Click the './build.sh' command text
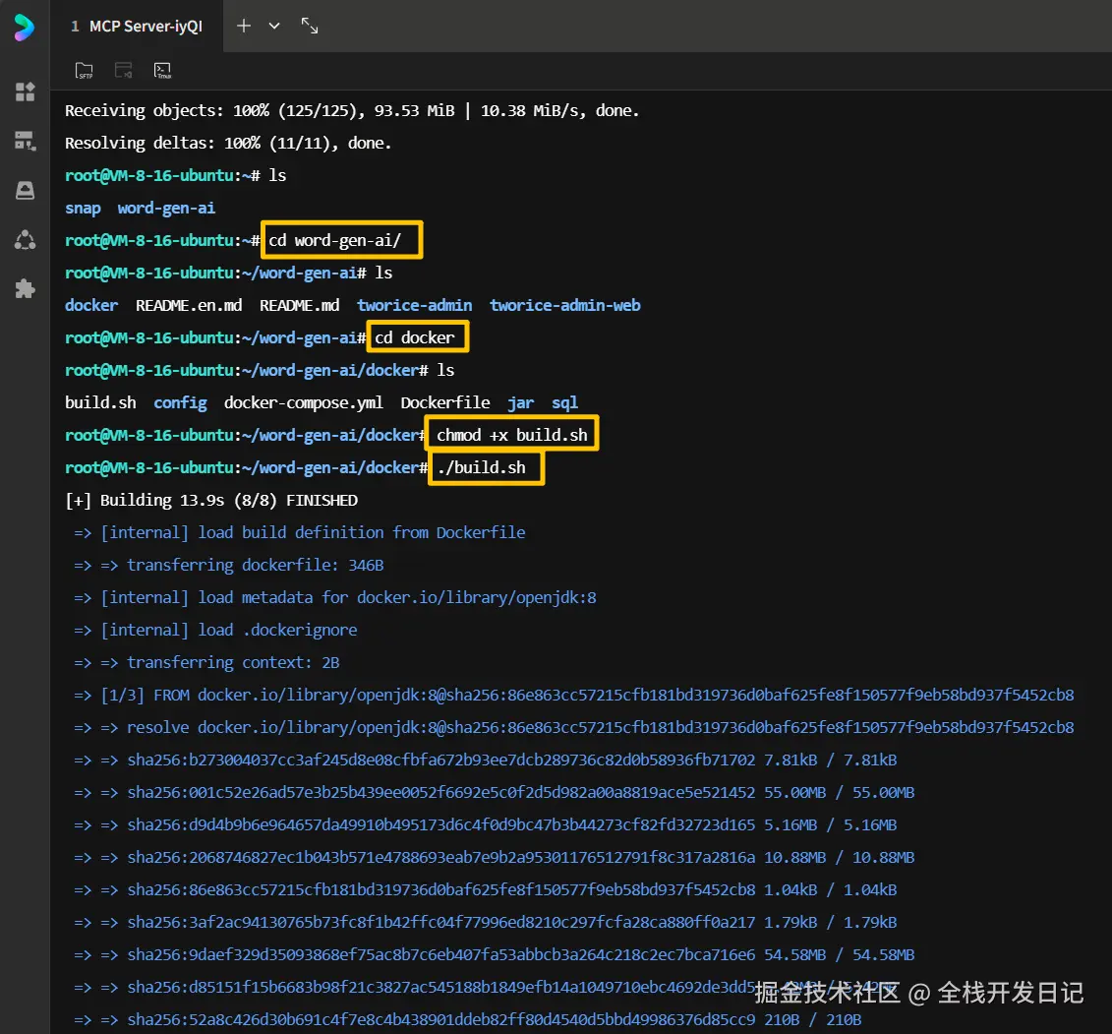Viewport: 1112px width, 1034px height. point(482,467)
